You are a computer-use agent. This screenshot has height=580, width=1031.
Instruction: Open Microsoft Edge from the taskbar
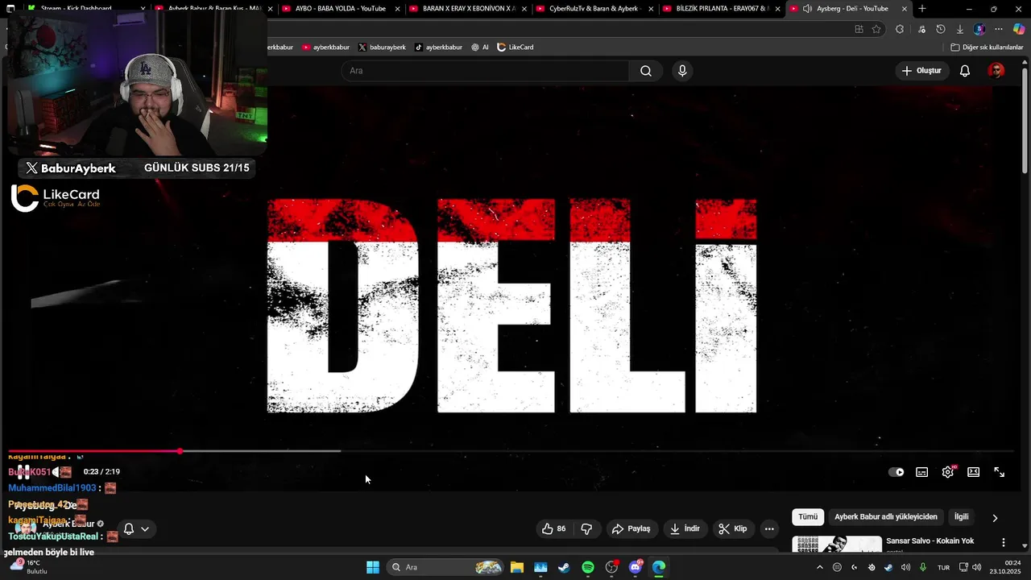(x=659, y=567)
